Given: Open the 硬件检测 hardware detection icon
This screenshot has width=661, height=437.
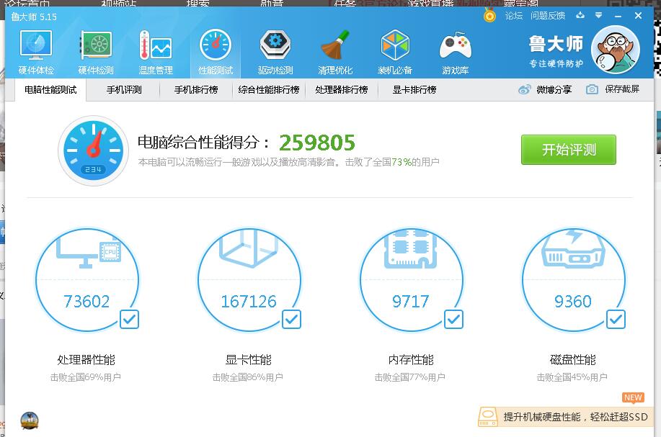Looking at the screenshot, I should click(96, 45).
